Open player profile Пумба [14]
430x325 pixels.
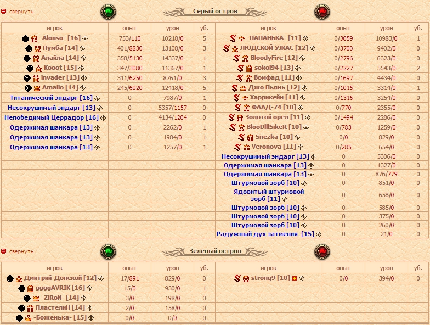click(x=60, y=48)
